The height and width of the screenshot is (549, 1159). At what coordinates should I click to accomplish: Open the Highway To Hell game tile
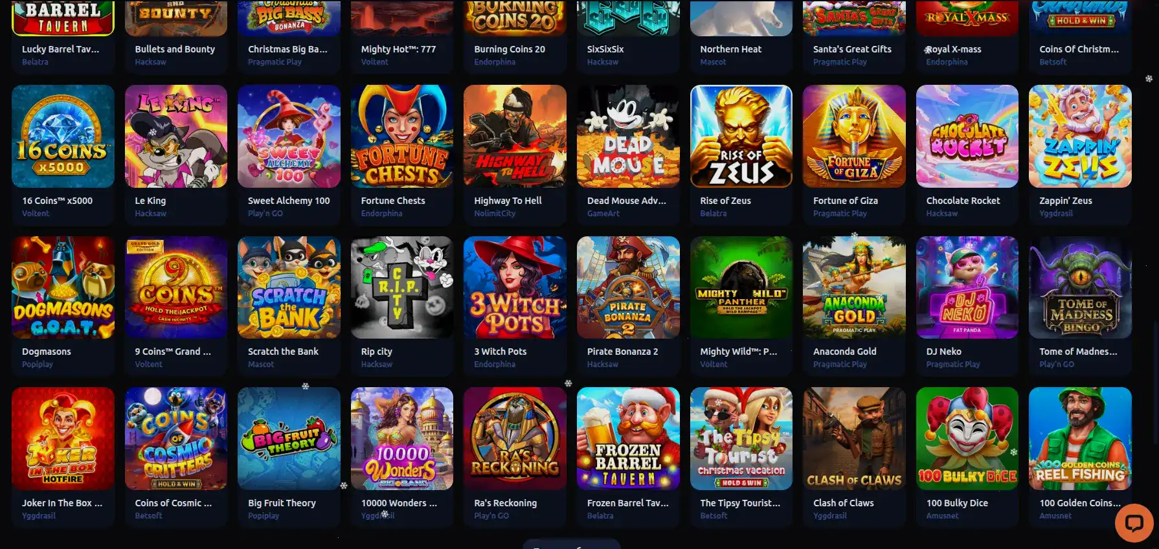pos(515,137)
